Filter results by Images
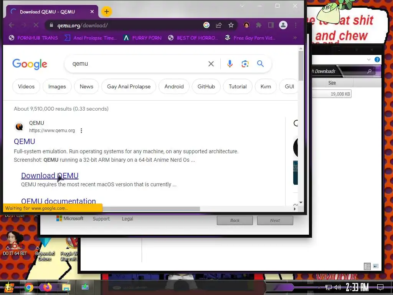 57,86
